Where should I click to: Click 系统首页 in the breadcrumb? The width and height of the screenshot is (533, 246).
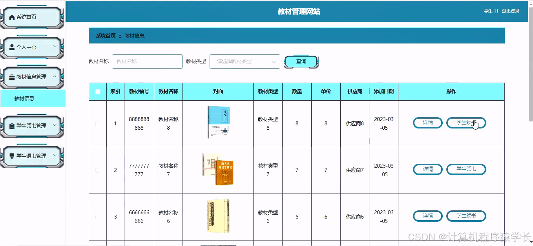point(106,36)
